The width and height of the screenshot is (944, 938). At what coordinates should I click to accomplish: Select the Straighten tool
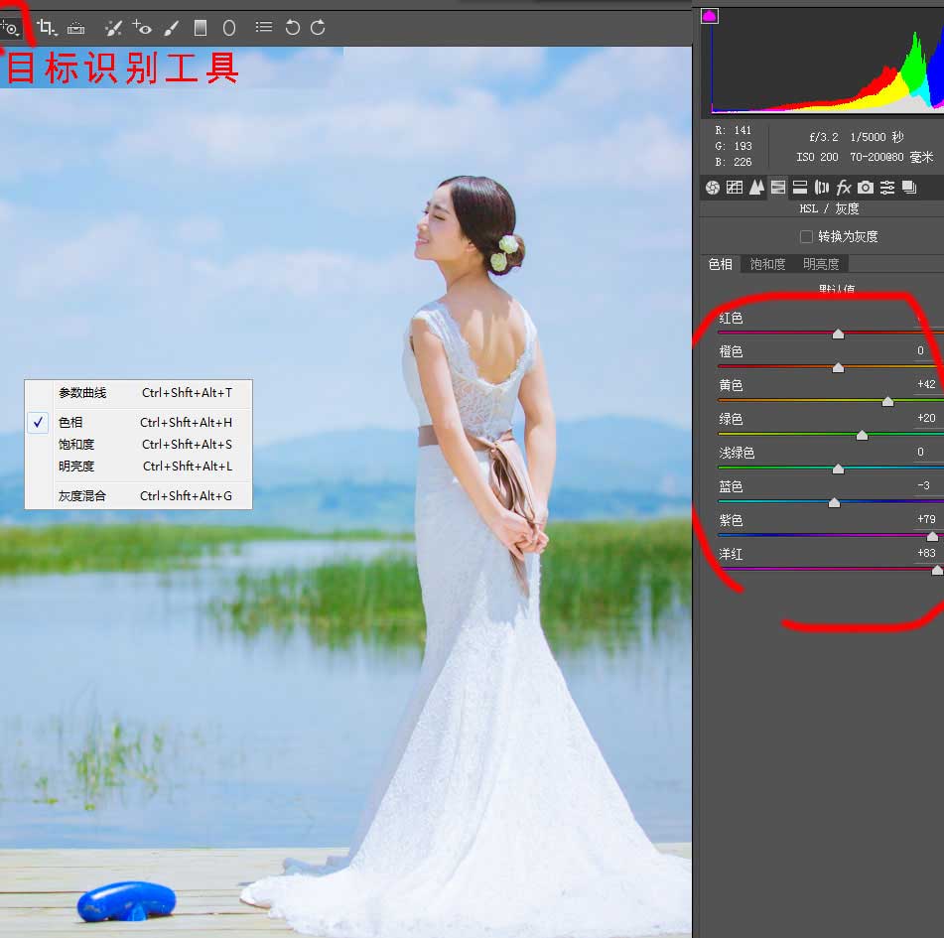(76, 28)
